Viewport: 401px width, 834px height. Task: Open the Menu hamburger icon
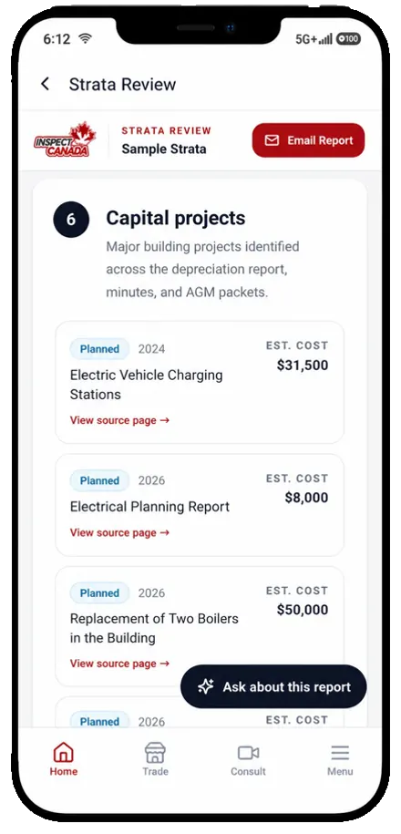[x=340, y=753]
